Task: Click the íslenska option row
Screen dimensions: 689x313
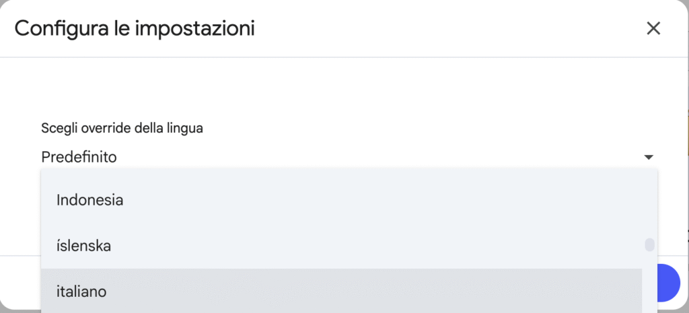Action: tap(336, 246)
